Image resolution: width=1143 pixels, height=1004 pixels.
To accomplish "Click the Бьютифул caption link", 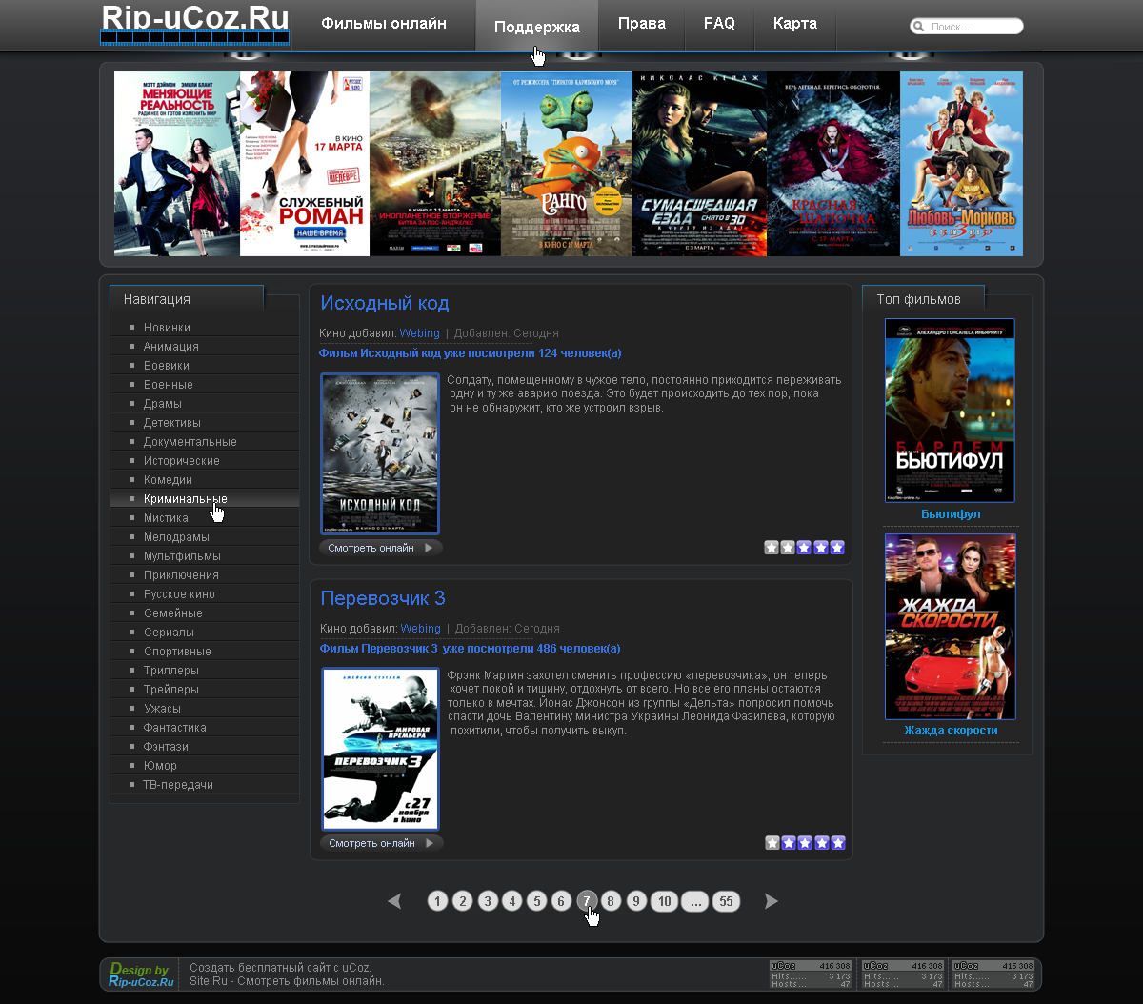I will click(x=951, y=514).
